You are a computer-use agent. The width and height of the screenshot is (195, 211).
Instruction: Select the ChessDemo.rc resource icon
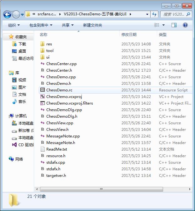point(43,90)
